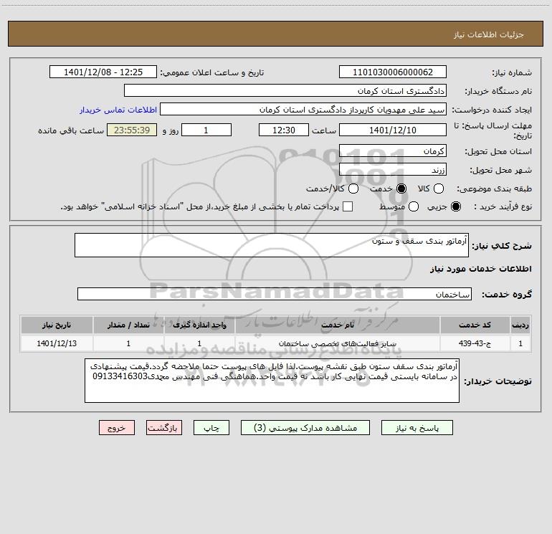Select the خدمت radio button
Viewport: 552px width, 534px height.
401,189
